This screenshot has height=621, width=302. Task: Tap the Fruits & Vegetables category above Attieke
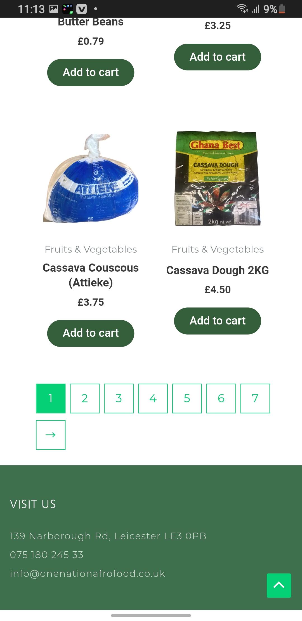91,249
